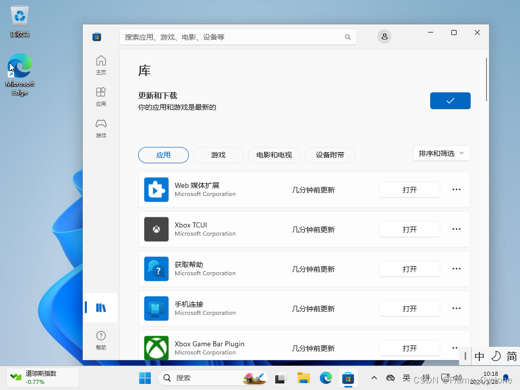Open Web 媒体扩展 with 打开 button

pyautogui.click(x=410, y=190)
